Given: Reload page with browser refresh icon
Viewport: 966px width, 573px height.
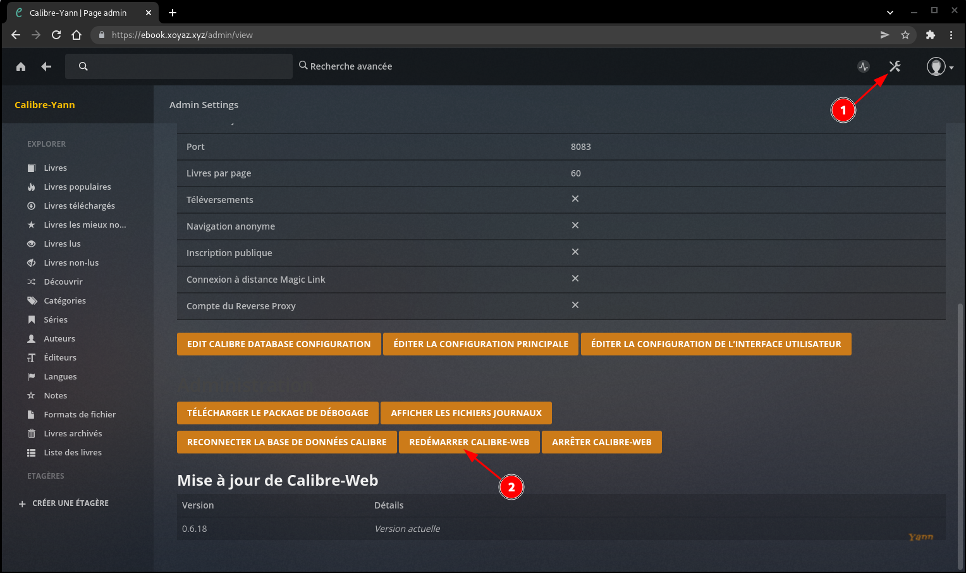Looking at the screenshot, I should (56, 35).
